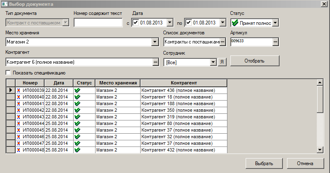The image size is (330, 173).
Task: Click the document icon of row ИП000040
Action: coord(19,97)
